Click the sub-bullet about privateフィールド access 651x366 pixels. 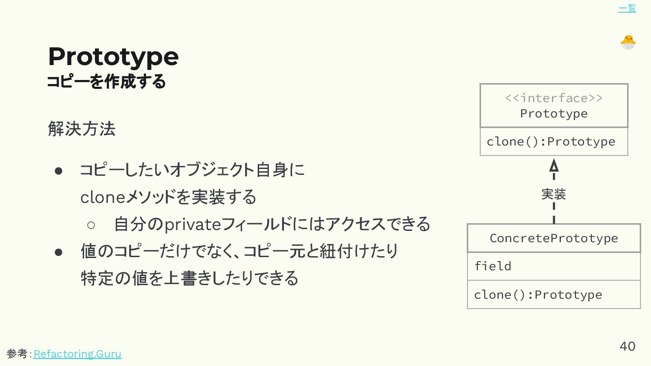click(x=272, y=224)
